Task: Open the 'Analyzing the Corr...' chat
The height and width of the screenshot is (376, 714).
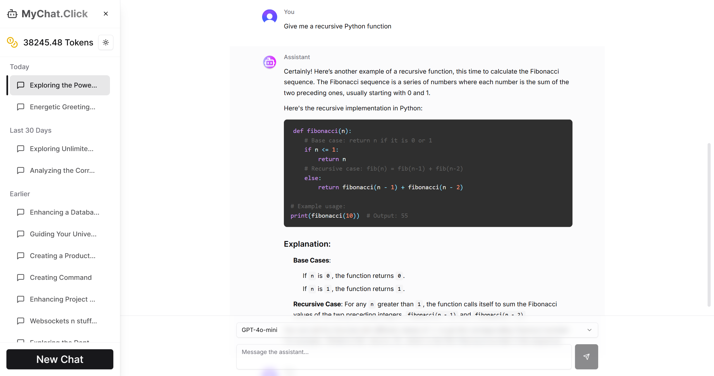Action: point(62,171)
